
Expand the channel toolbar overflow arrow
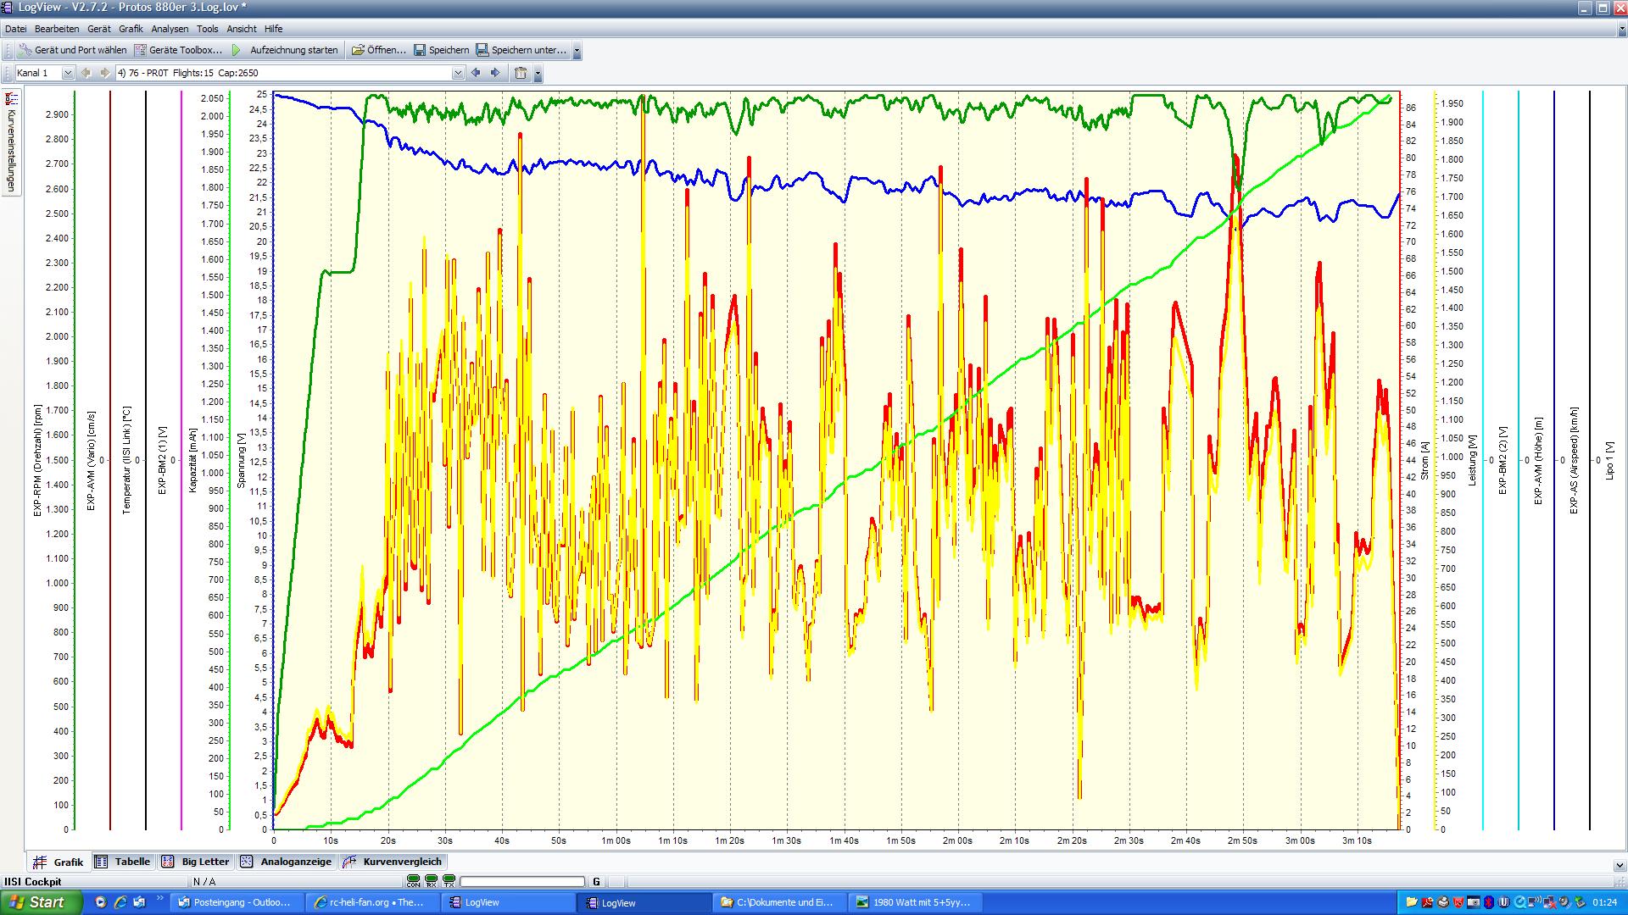click(538, 74)
